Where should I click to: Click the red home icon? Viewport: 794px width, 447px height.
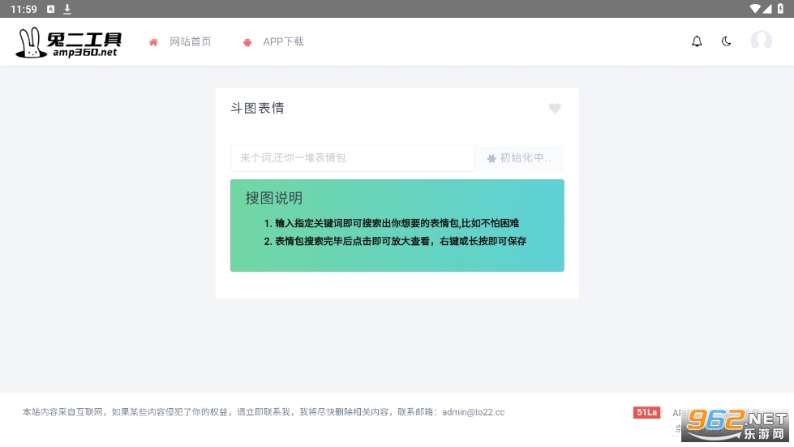click(153, 42)
